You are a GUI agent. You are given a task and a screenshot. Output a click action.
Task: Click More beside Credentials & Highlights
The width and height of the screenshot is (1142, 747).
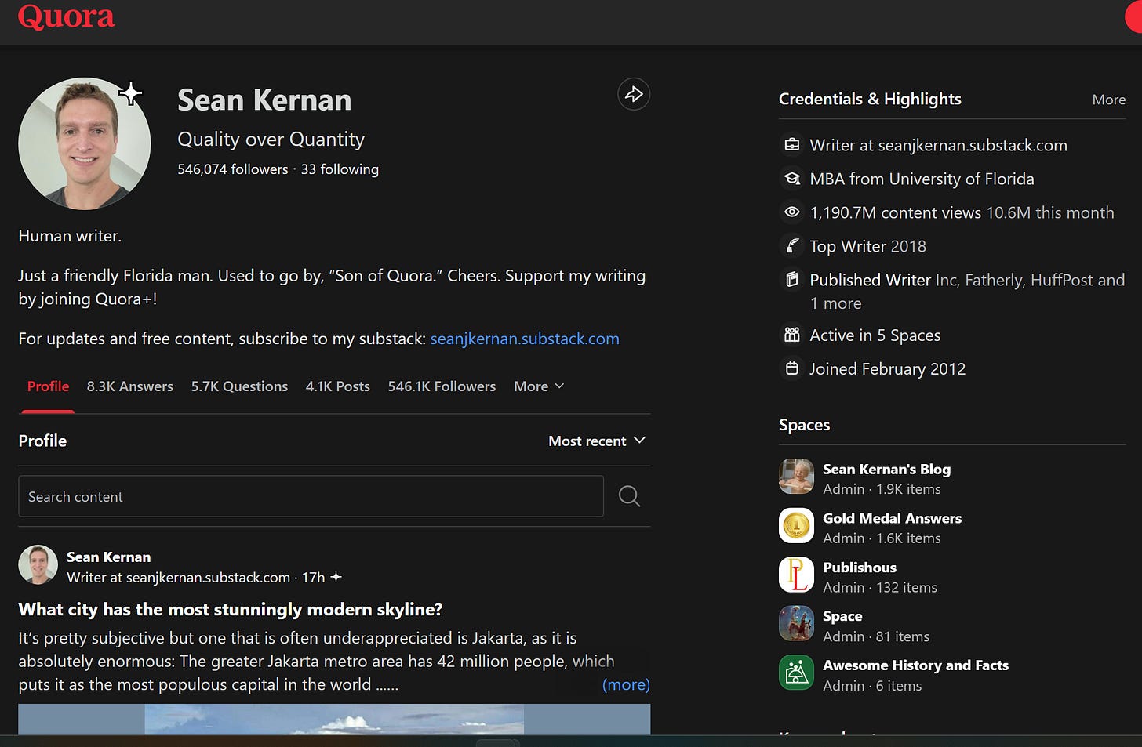click(x=1108, y=100)
